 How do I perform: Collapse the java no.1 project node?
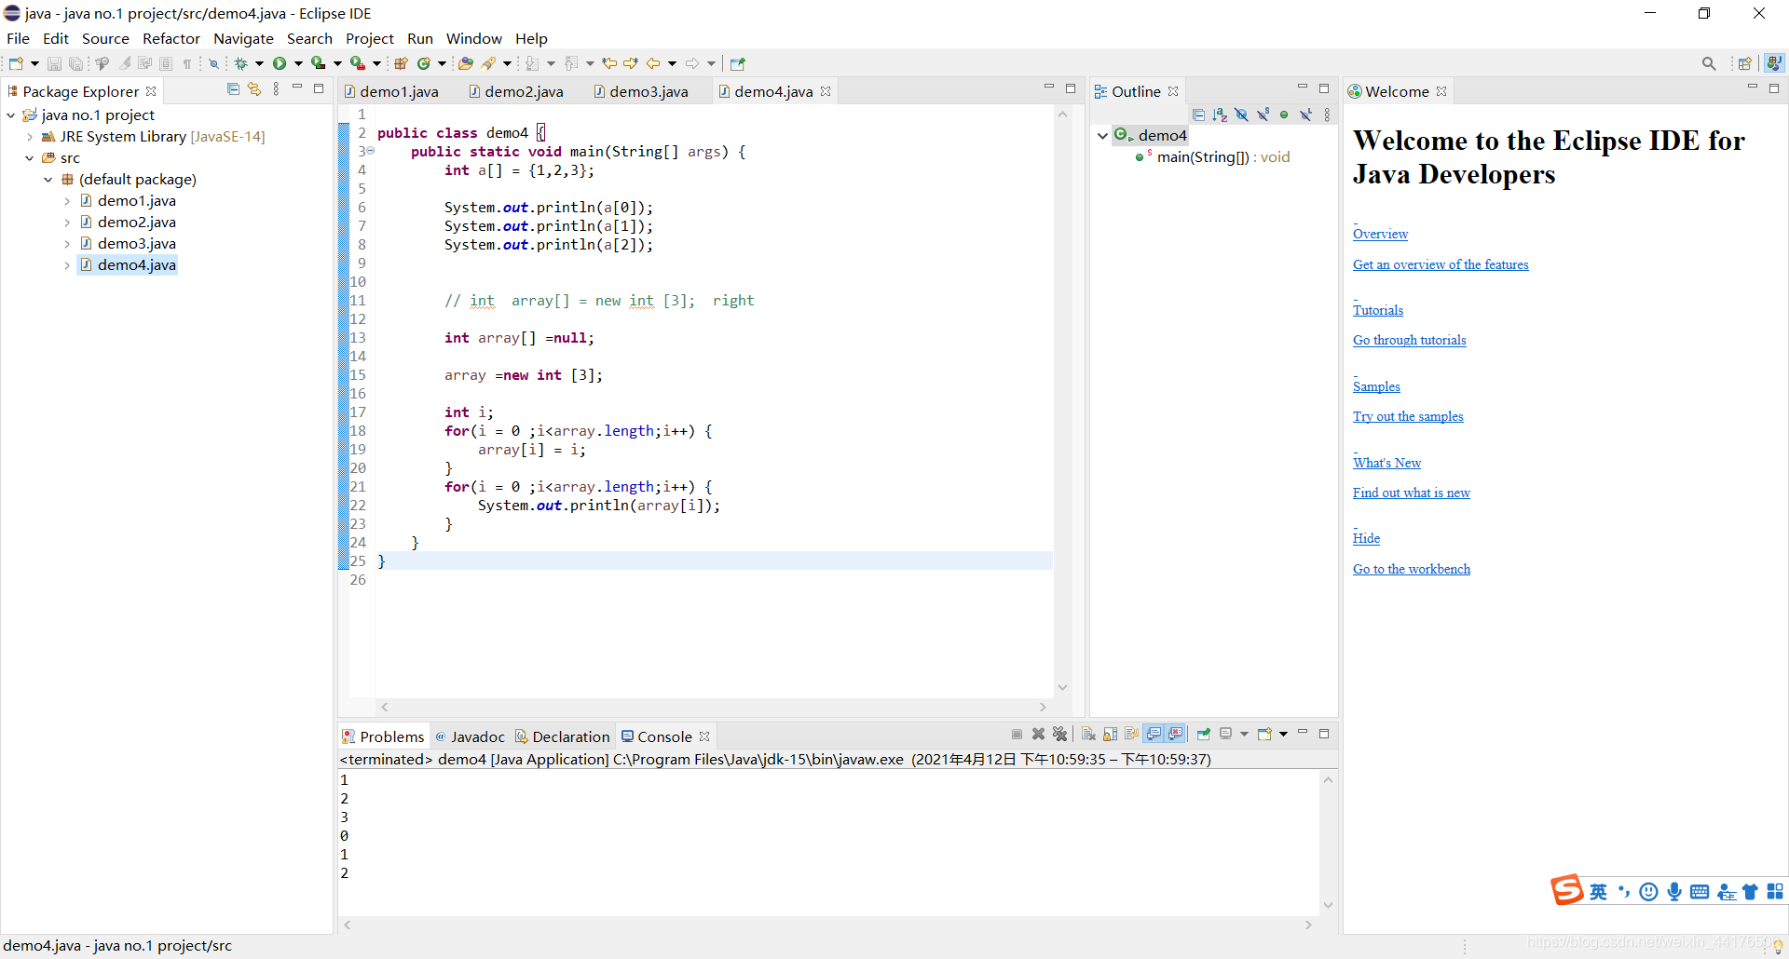11,115
